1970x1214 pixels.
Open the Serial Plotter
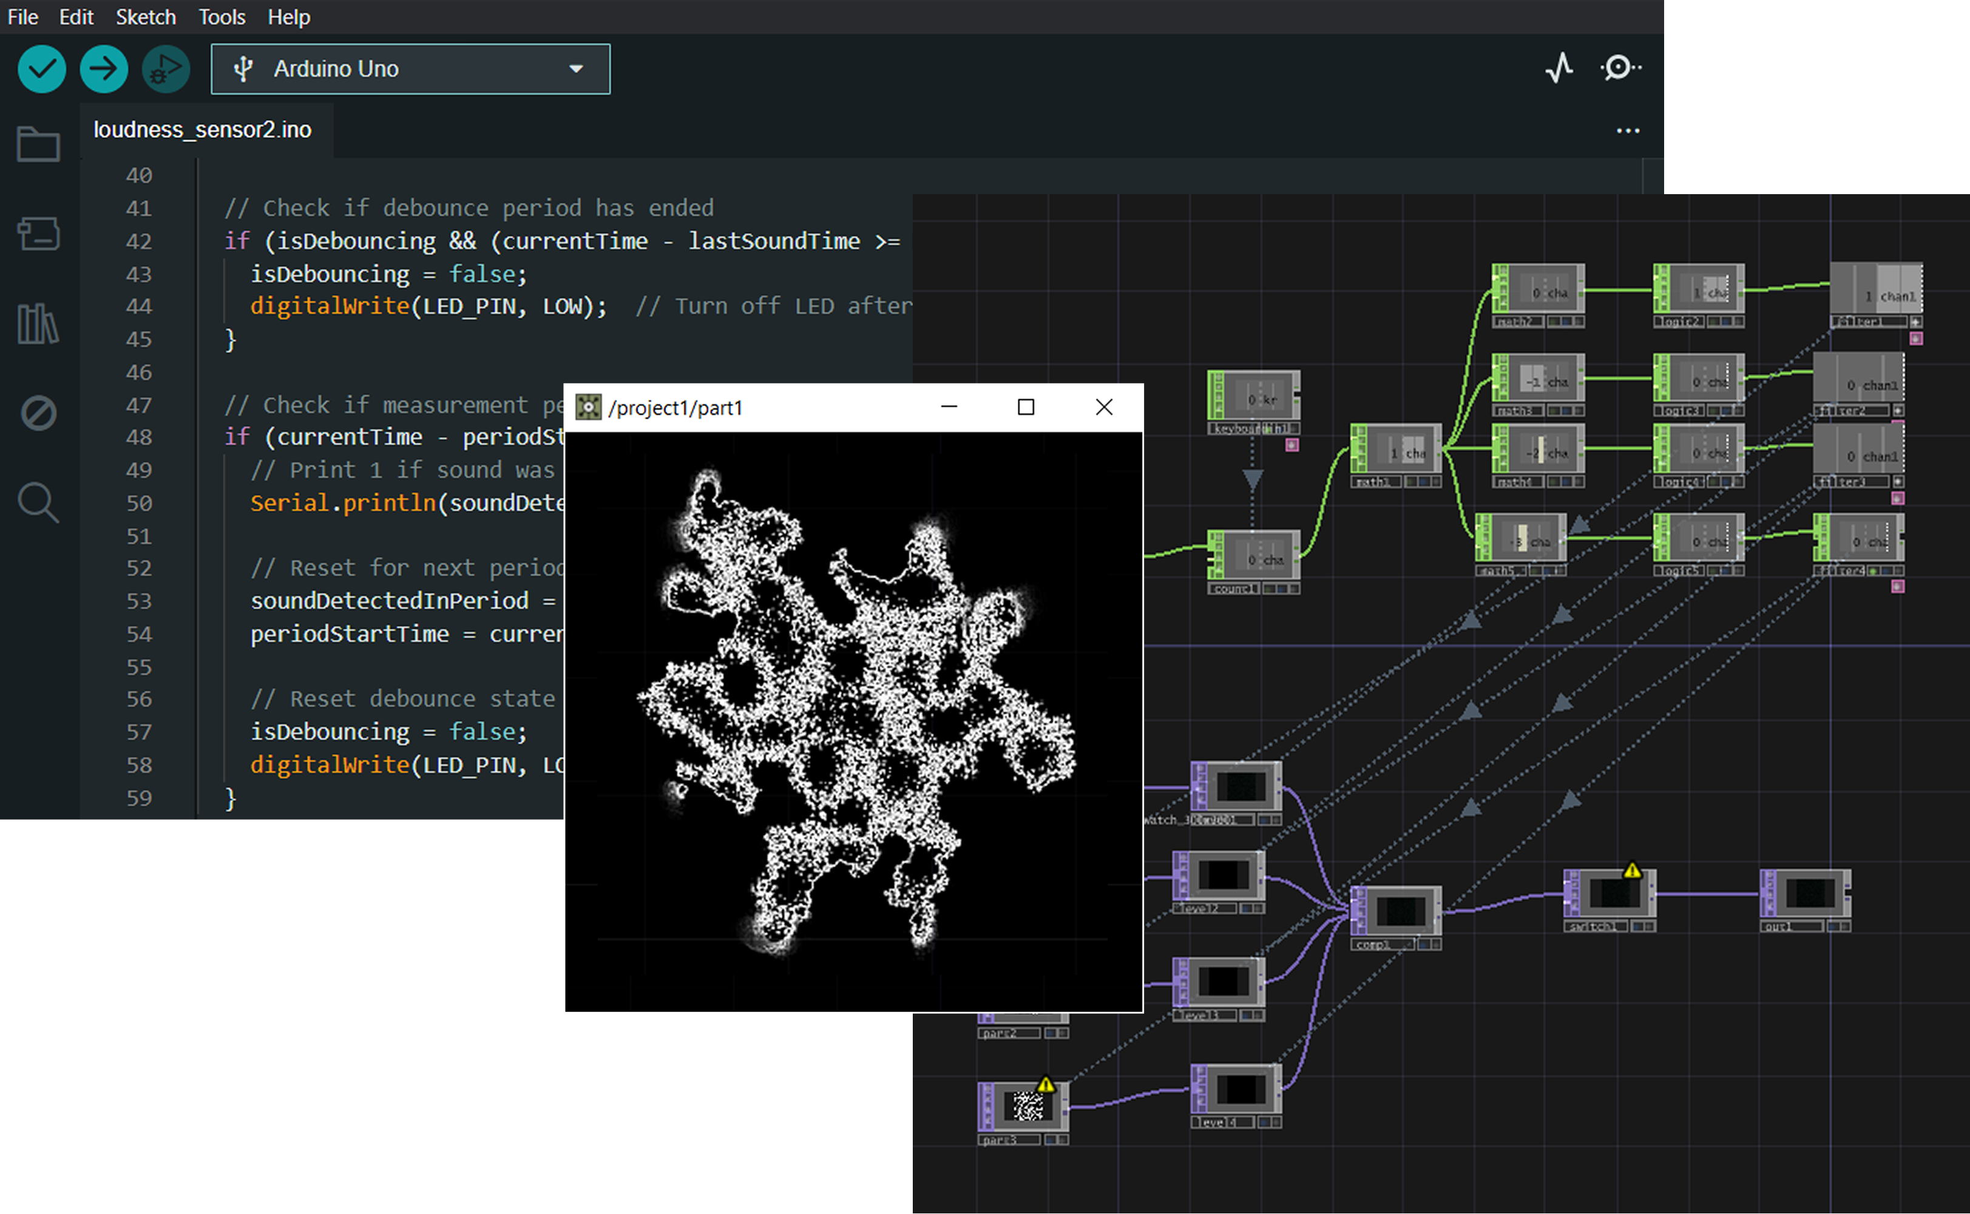tap(1559, 69)
